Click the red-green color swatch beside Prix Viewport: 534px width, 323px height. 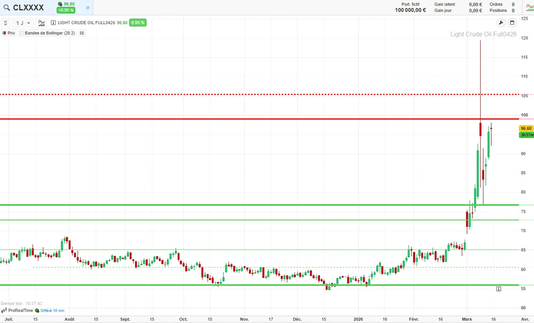4,33
